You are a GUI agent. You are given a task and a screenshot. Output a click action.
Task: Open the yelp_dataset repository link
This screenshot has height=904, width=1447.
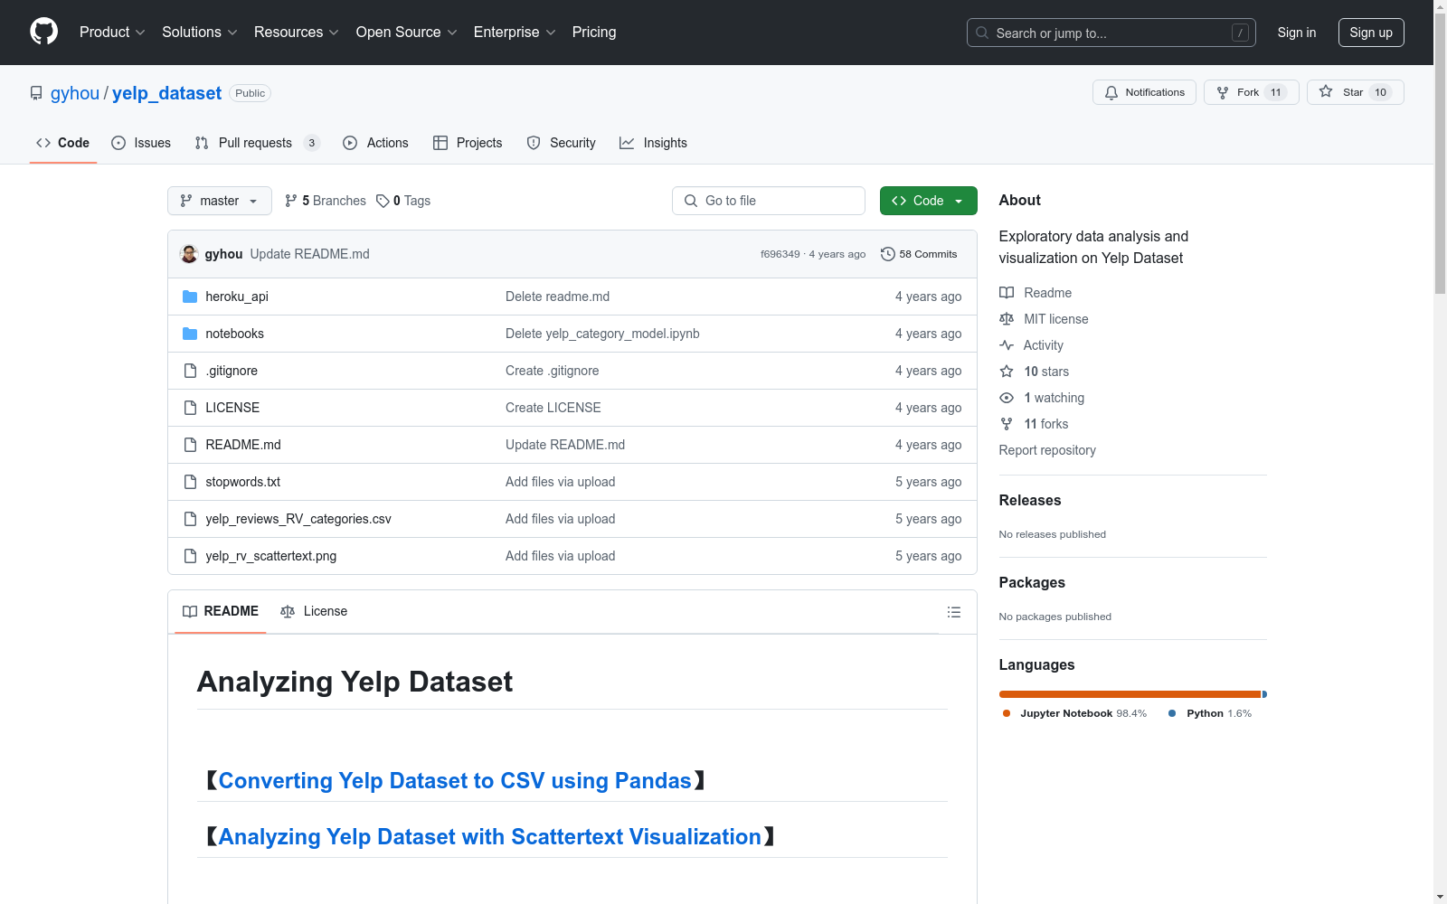click(x=166, y=93)
